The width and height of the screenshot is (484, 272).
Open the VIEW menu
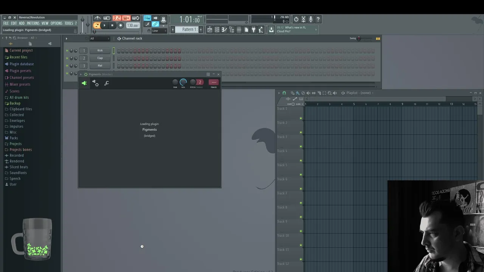click(45, 23)
